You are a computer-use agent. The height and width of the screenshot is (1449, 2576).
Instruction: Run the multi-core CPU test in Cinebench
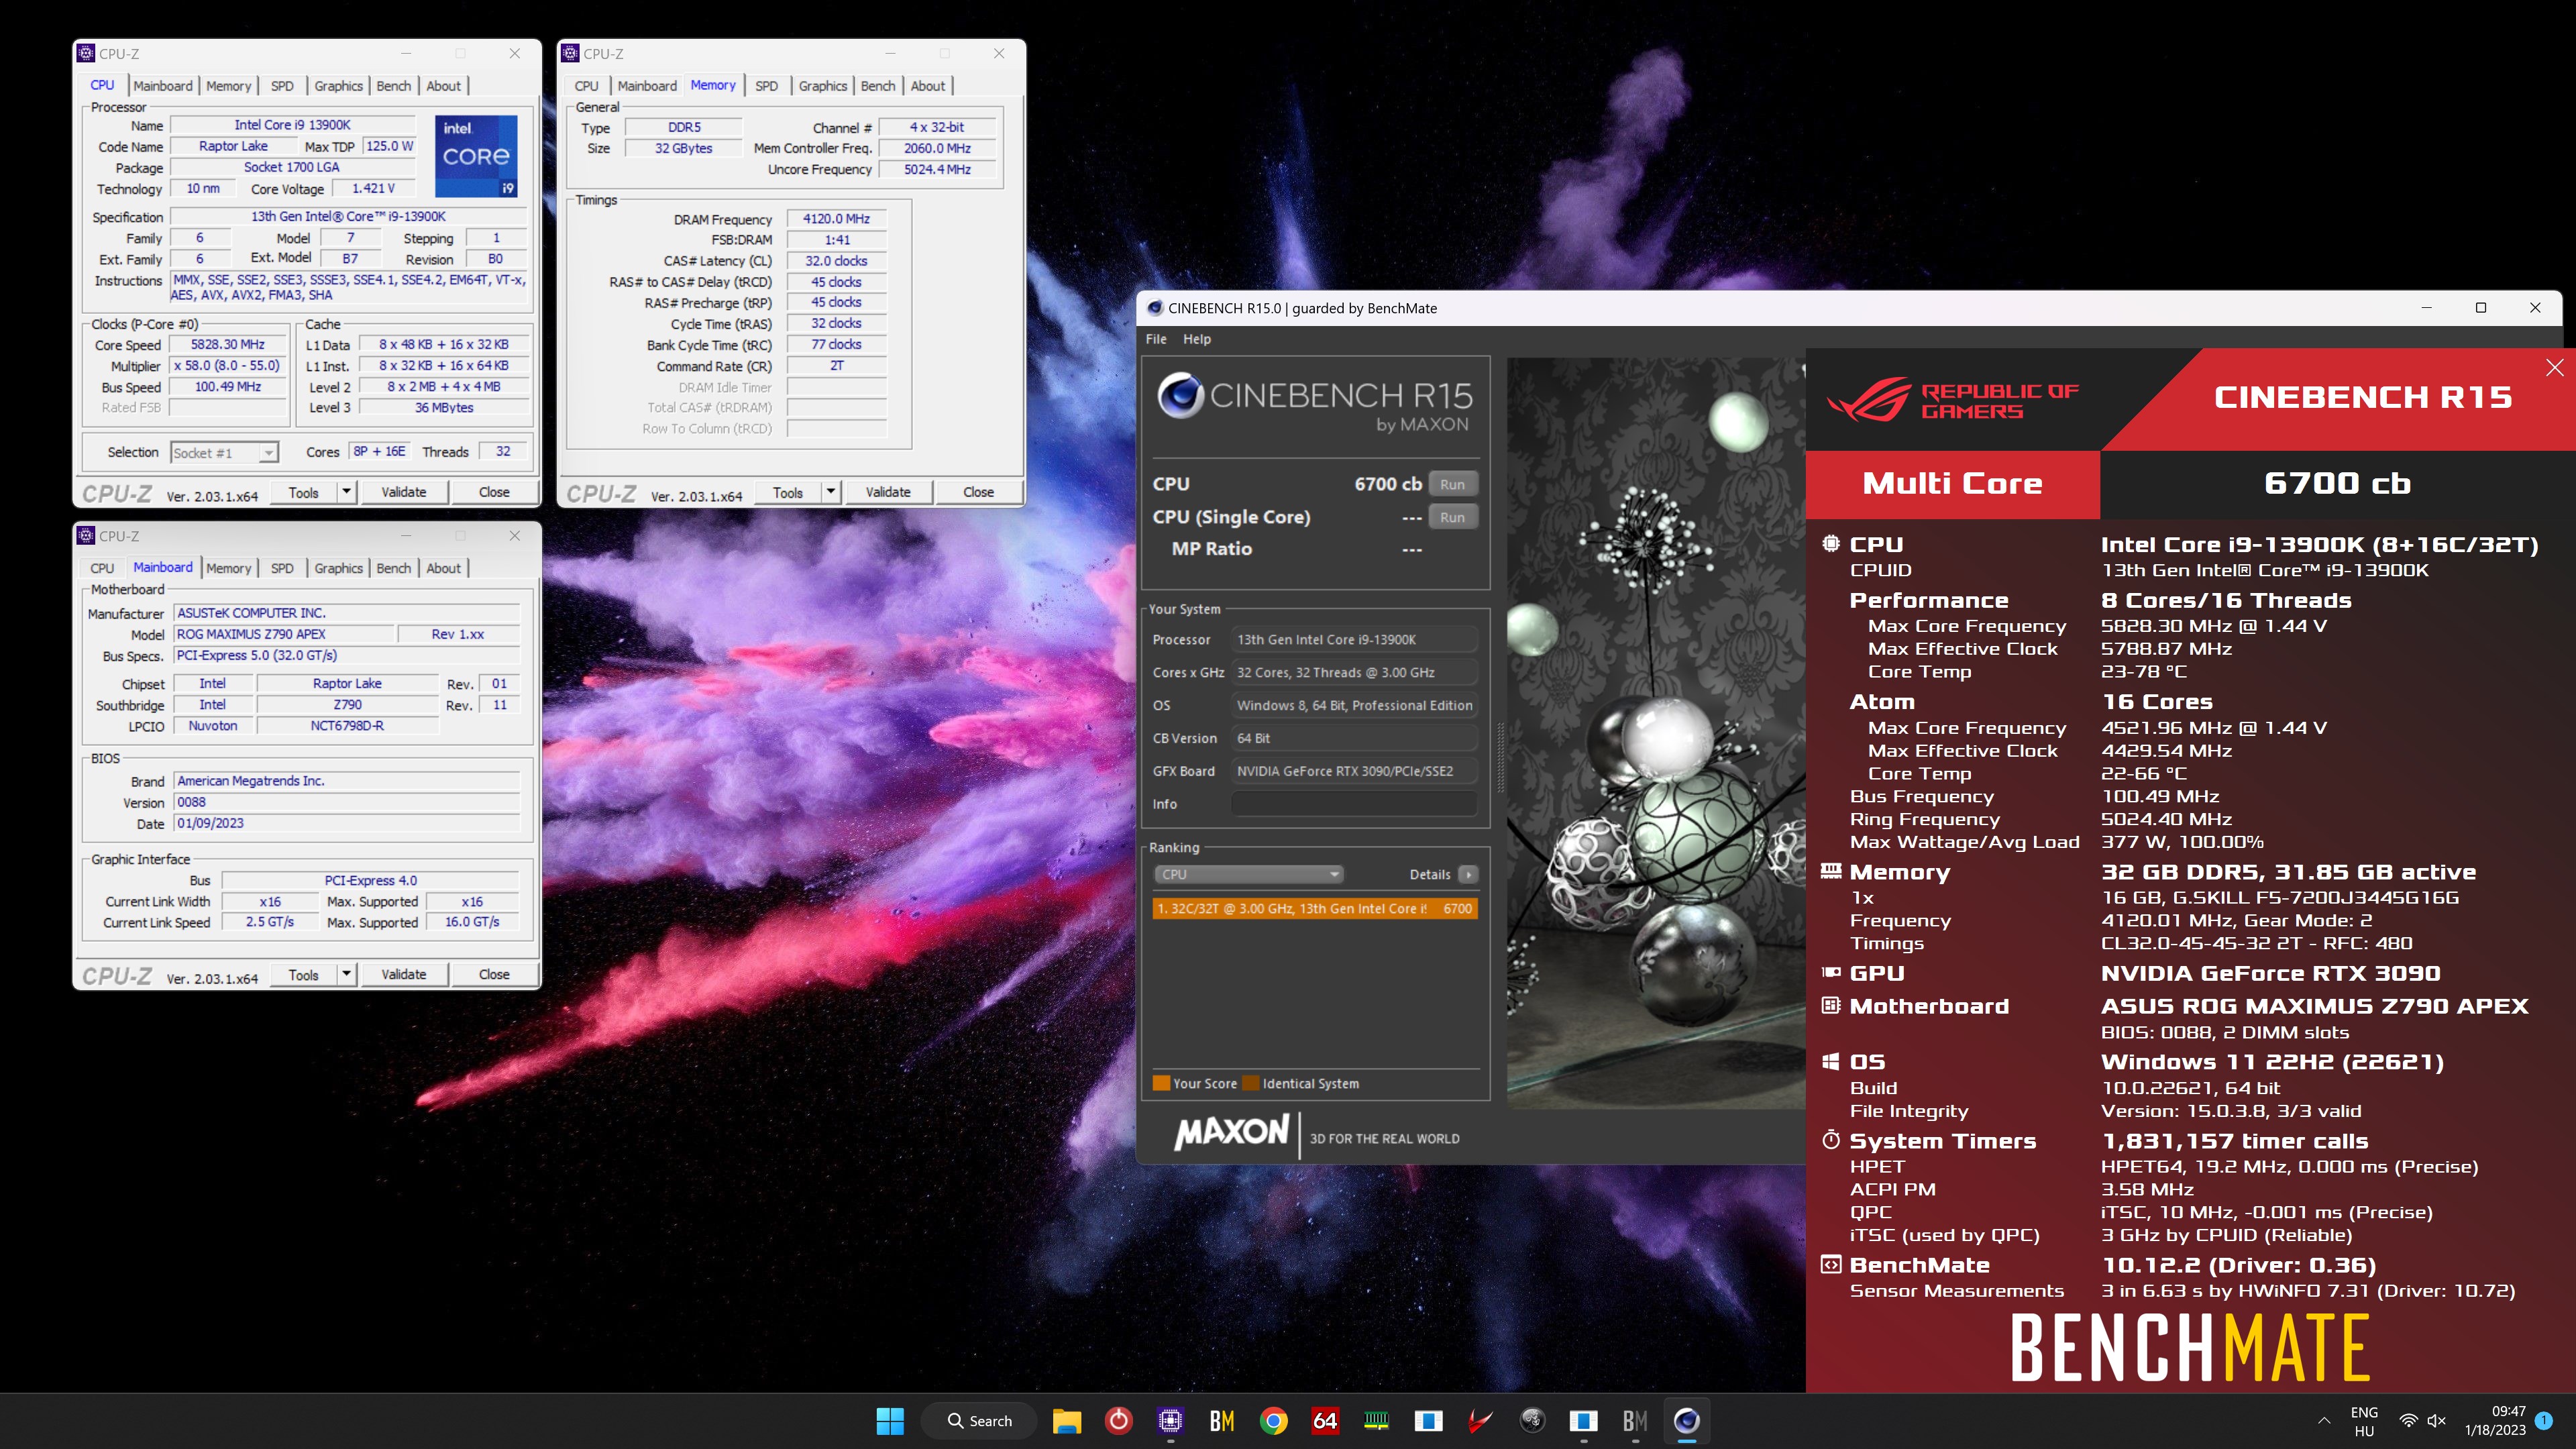pyautogui.click(x=1452, y=484)
